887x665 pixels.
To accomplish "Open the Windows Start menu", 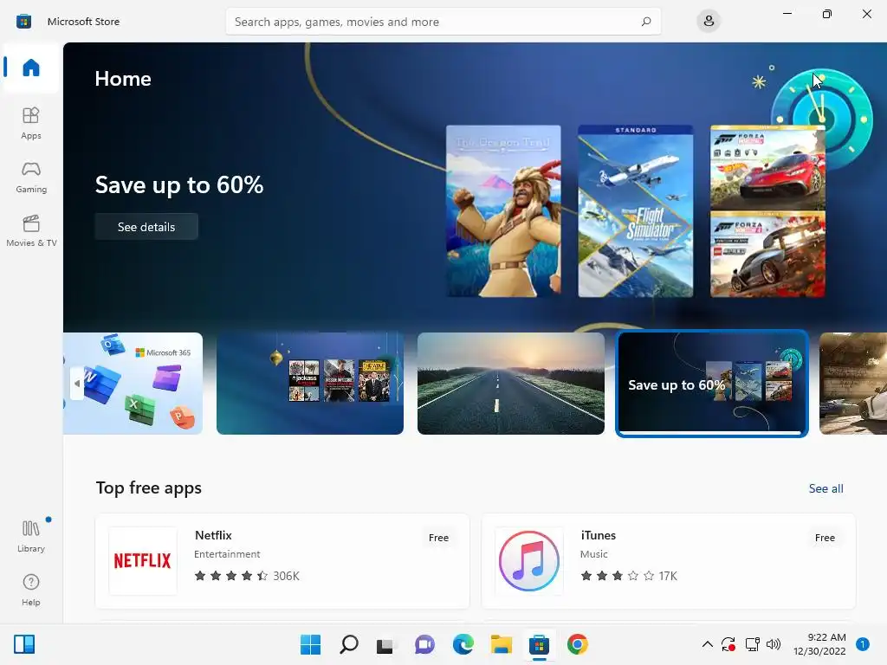I will click(x=310, y=644).
